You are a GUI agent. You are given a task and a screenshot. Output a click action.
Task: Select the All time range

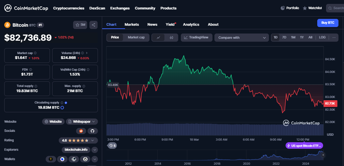click(310, 37)
